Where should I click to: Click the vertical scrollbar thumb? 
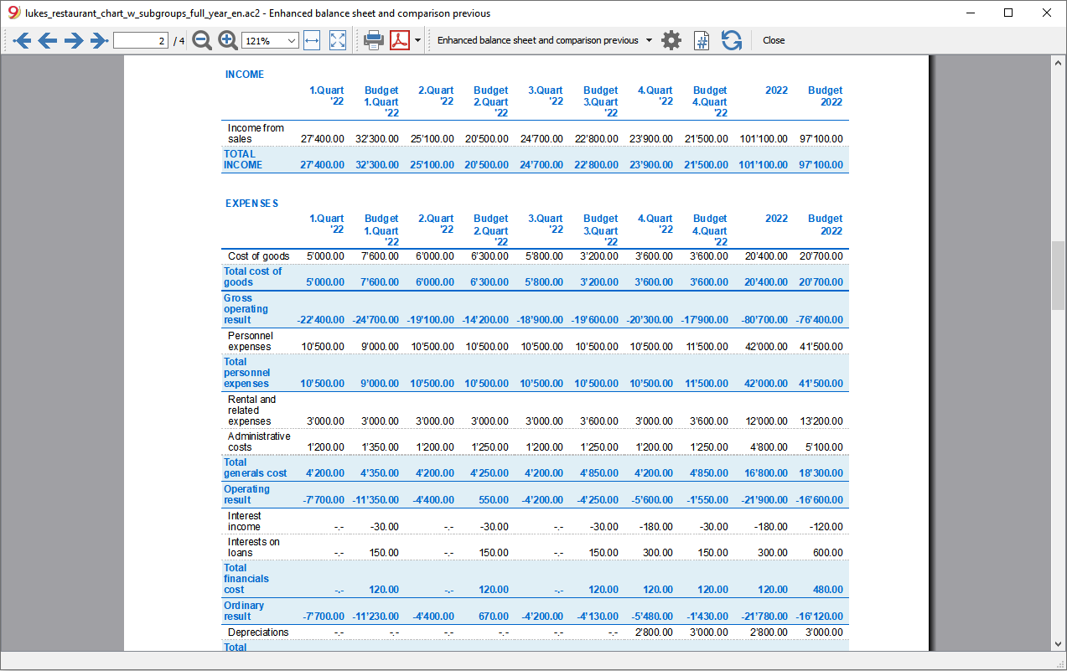[x=1059, y=276]
